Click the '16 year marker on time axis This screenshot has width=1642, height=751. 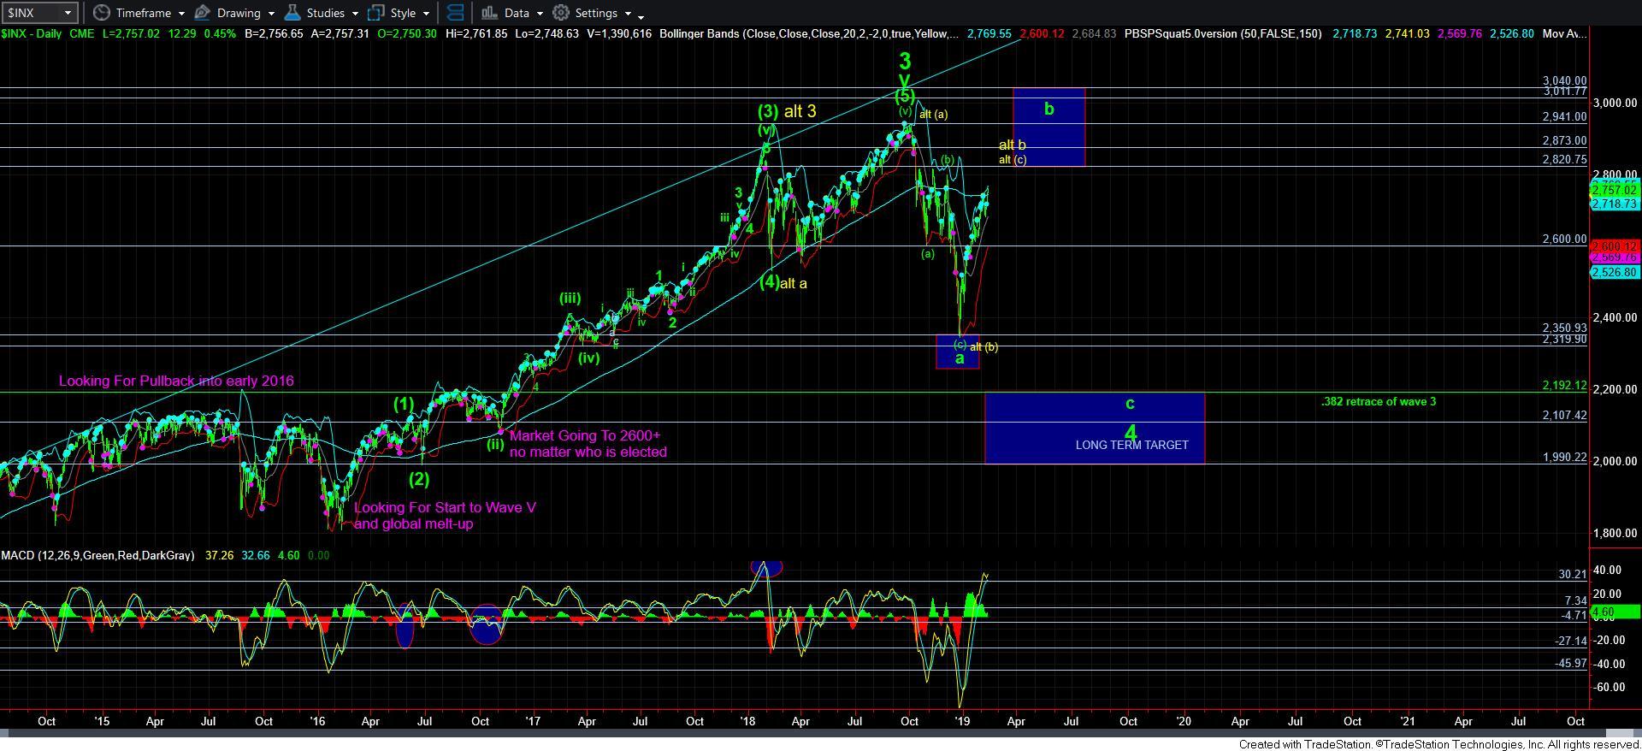[317, 721]
